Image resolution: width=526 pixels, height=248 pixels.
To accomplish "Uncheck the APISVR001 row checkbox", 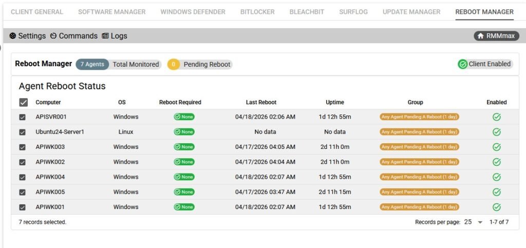I will (x=22, y=117).
